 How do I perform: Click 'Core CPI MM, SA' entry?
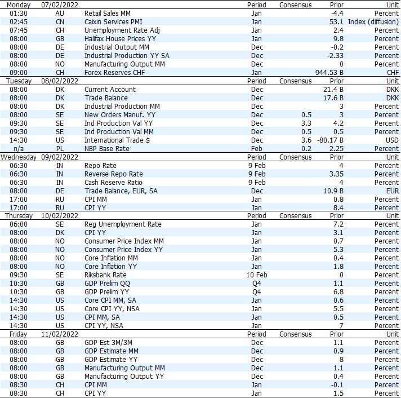(110, 300)
